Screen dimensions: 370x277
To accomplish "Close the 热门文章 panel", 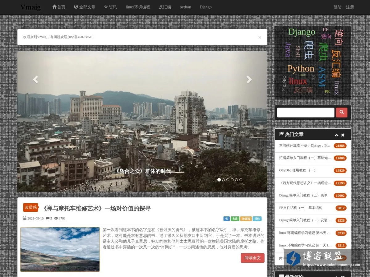I will [343, 135].
